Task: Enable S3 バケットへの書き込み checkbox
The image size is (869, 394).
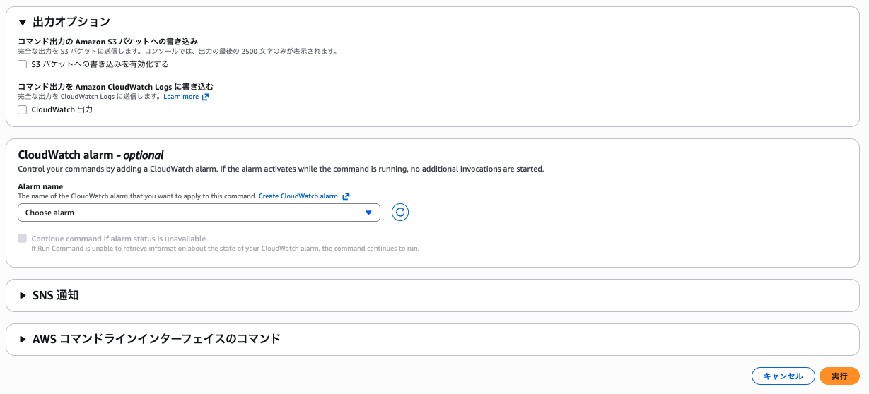Action: tap(23, 64)
